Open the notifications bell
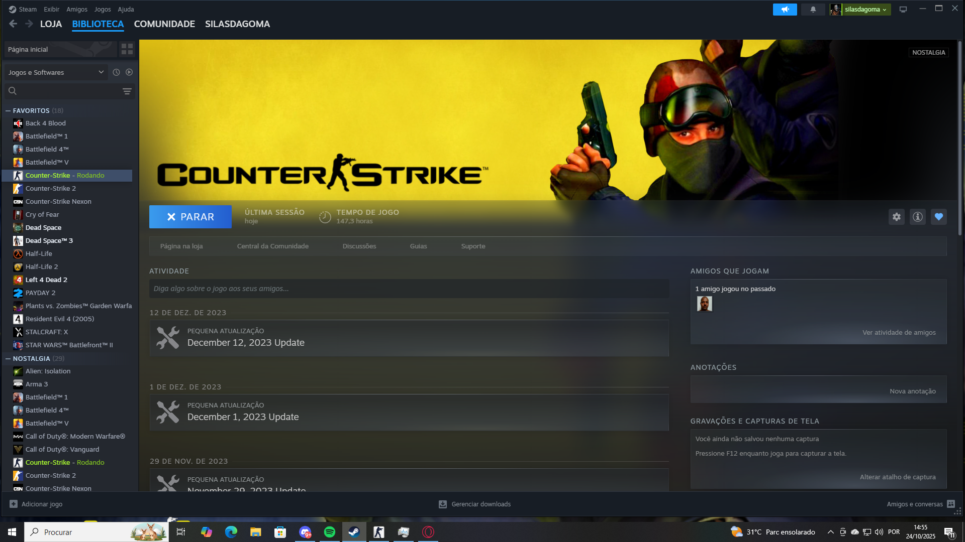965x542 pixels. pyautogui.click(x=813, y=10)
